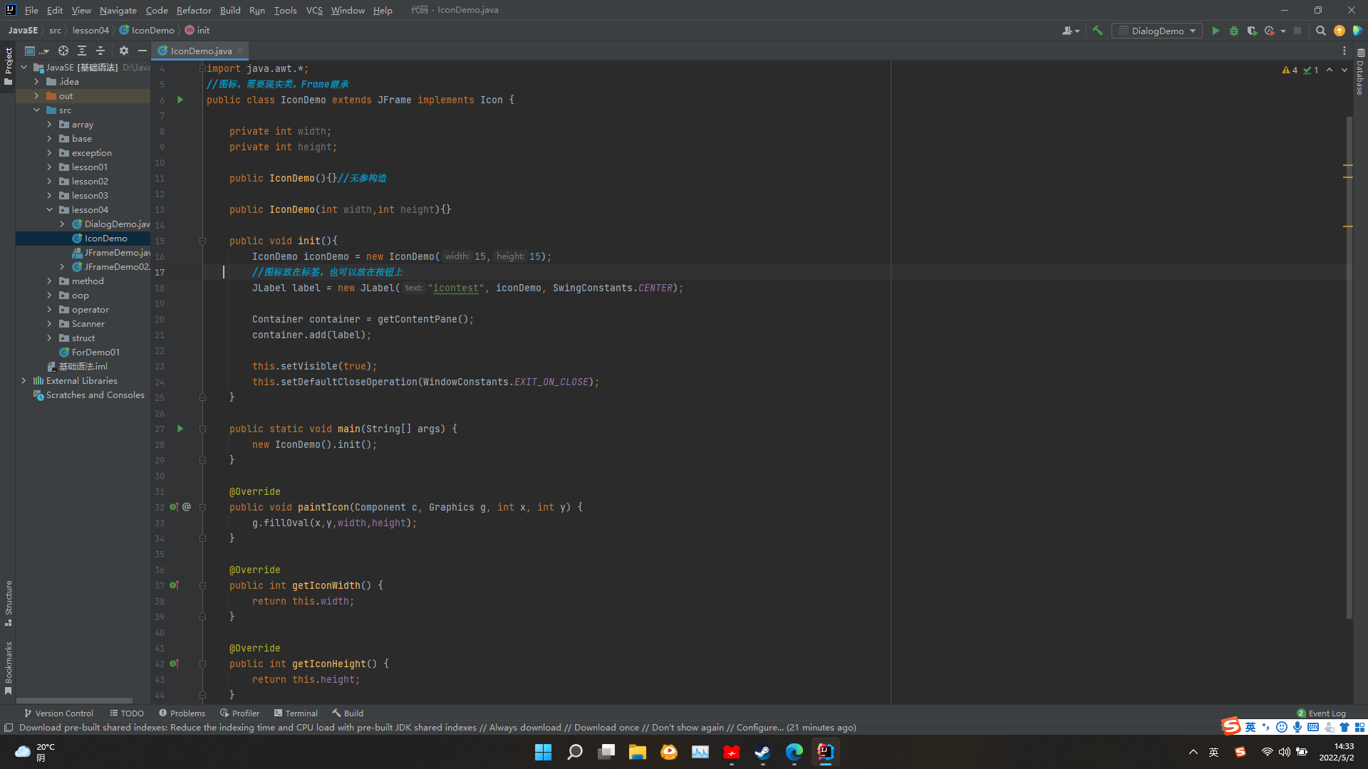Viewport: 1368px width, 769px height.
Task: Expand the External Libraries node
Action: (24, 381)
